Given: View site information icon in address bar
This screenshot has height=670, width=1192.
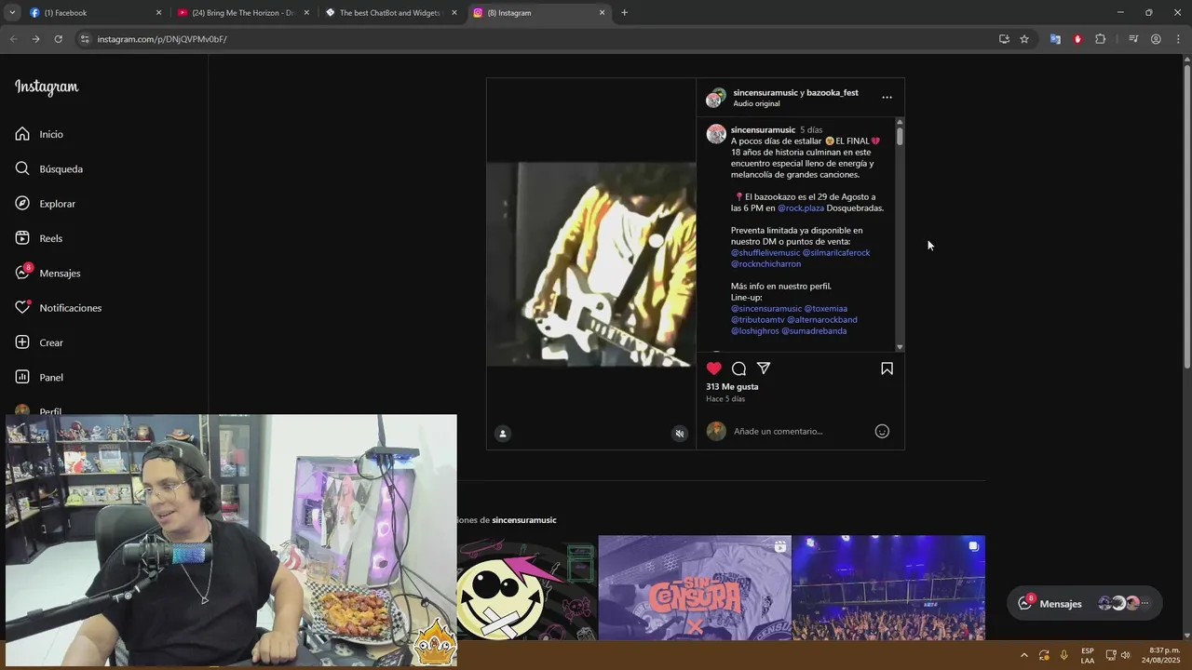Looking at the screenshot, I should pyautogui.click(x=85, y=39).
